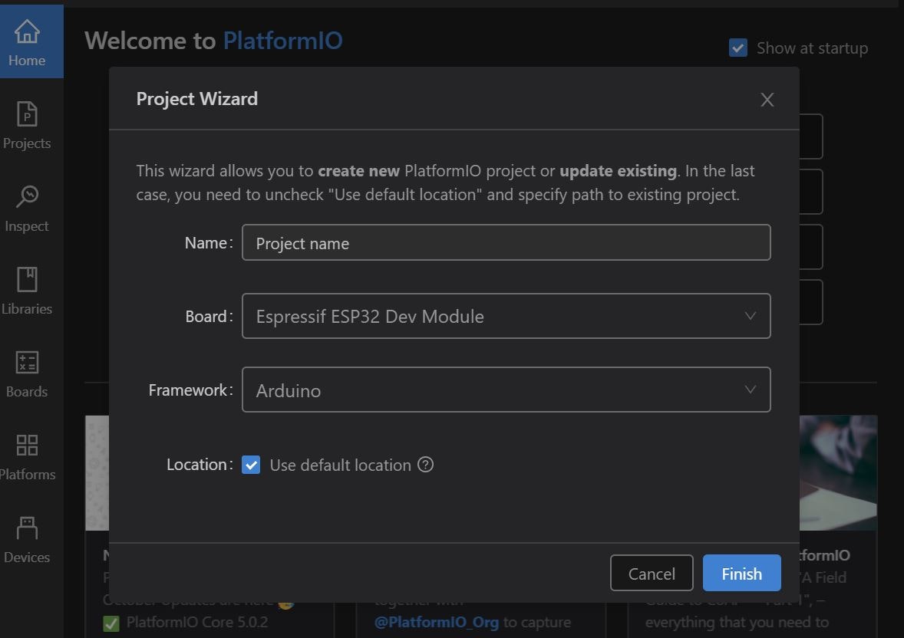Open the Projects sidebar icon

pyautogui.click(x=27, y=125)
